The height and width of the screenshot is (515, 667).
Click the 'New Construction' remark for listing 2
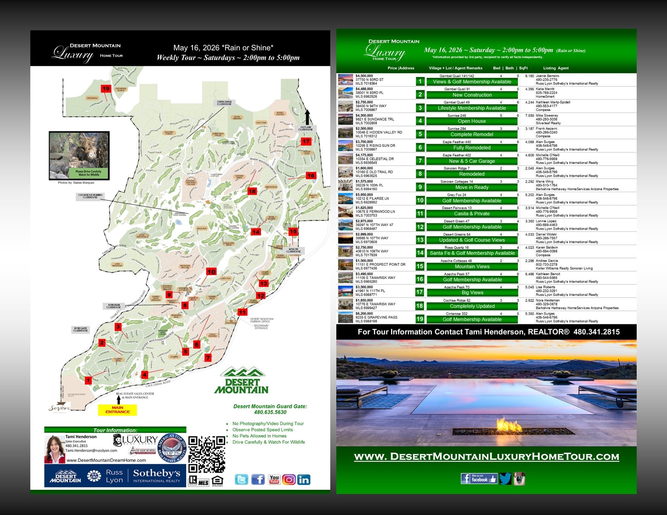click(x=472, y=95)
